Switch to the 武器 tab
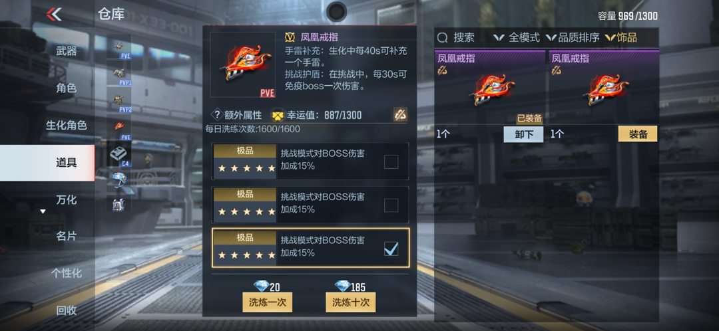Viewport: 719px width, 331px height. click(x=67, y=51)
